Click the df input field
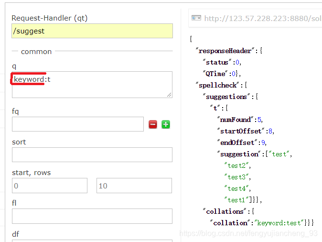 point(92,241)
